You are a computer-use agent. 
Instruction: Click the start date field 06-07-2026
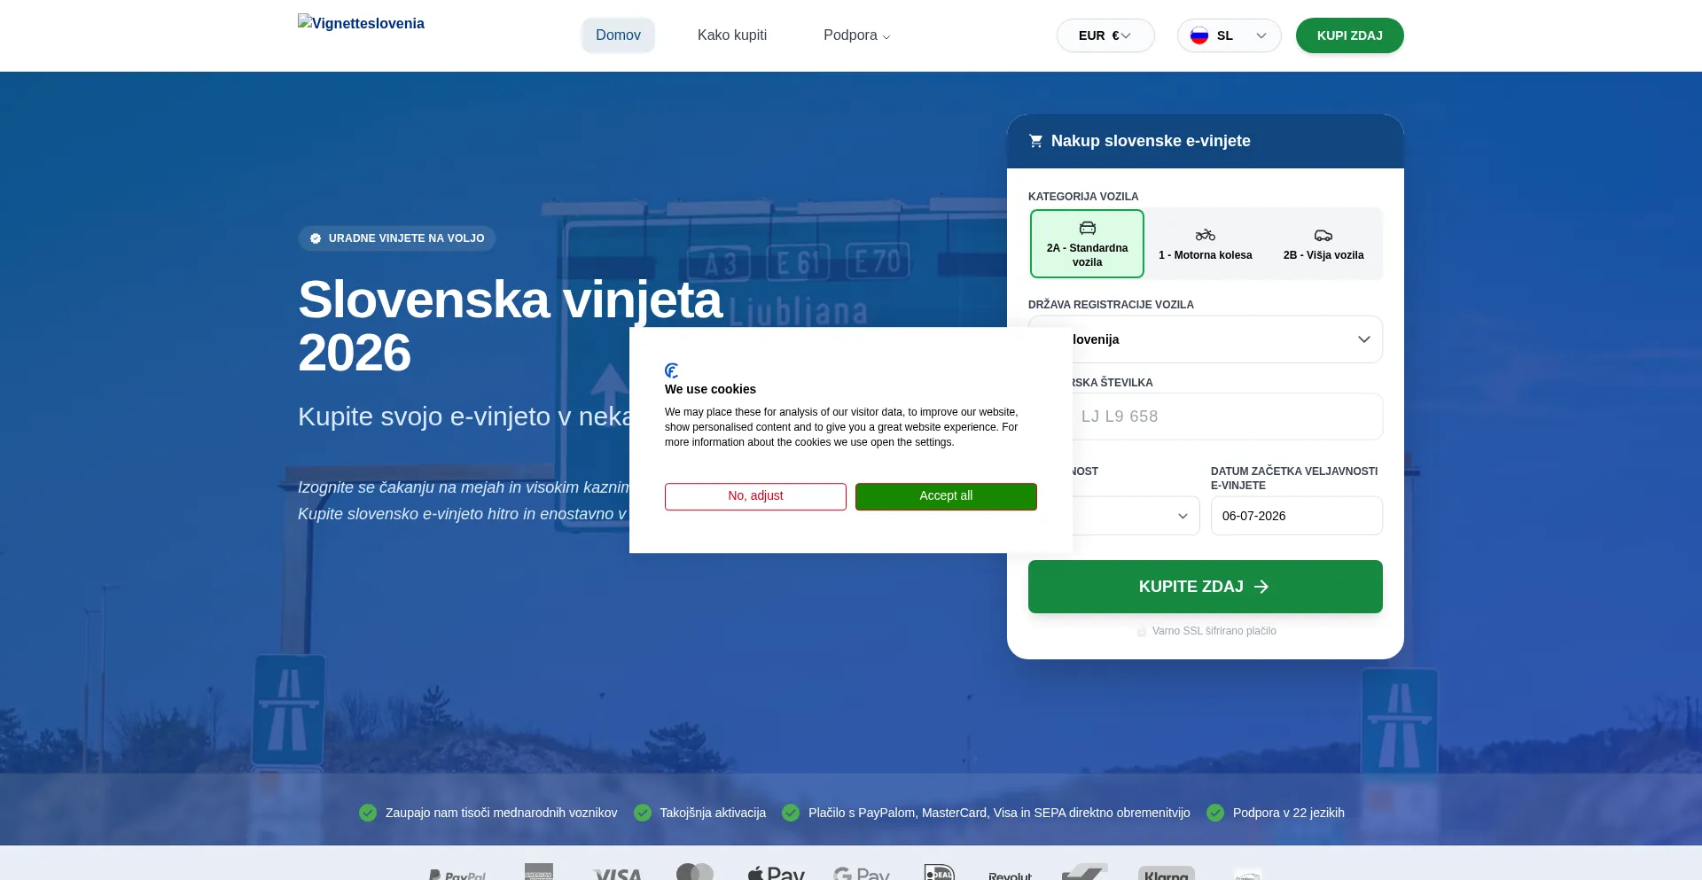1297,516
